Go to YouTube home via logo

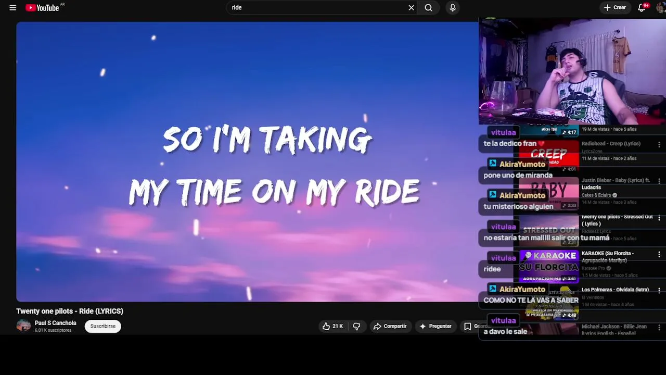click(43, 8)
